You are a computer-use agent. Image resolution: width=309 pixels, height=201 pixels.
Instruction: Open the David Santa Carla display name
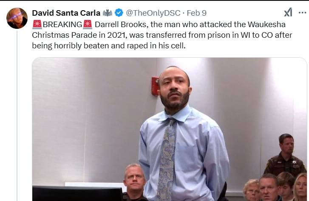[66, 13]
